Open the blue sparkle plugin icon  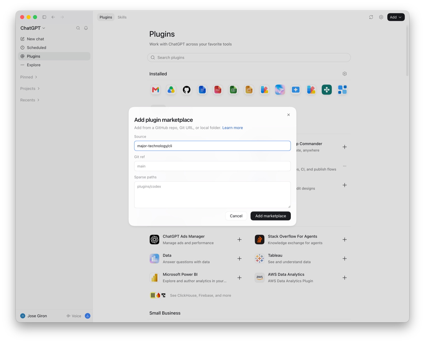pos(296,90)
